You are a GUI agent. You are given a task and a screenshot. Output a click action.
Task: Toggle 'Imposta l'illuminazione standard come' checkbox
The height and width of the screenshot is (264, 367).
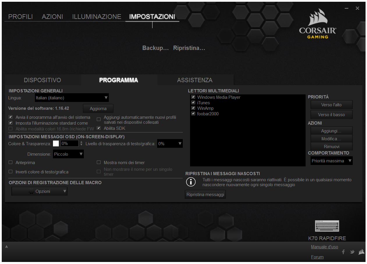pos(10,123)
